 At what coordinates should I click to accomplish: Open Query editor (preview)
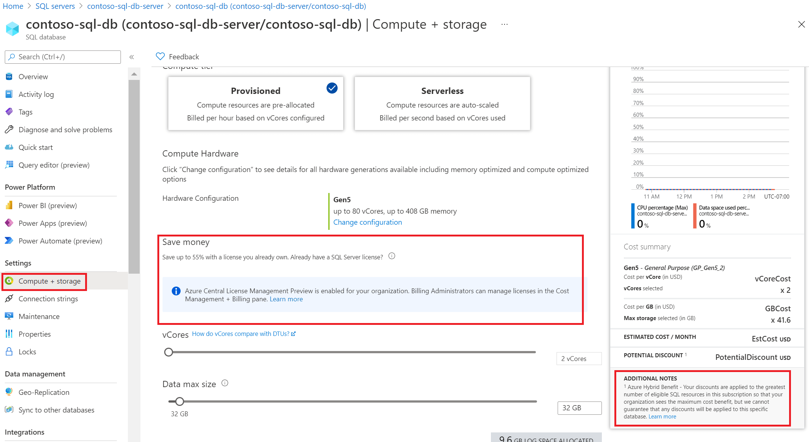pos(54,165)
